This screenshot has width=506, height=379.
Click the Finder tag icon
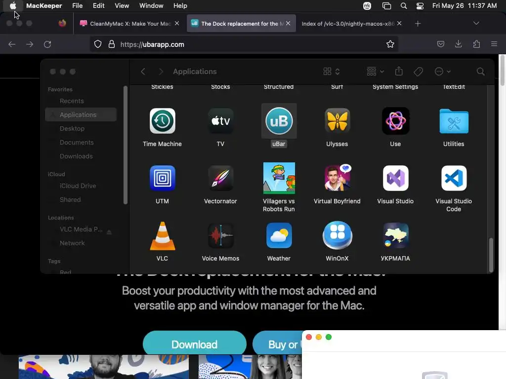(418, 72)
